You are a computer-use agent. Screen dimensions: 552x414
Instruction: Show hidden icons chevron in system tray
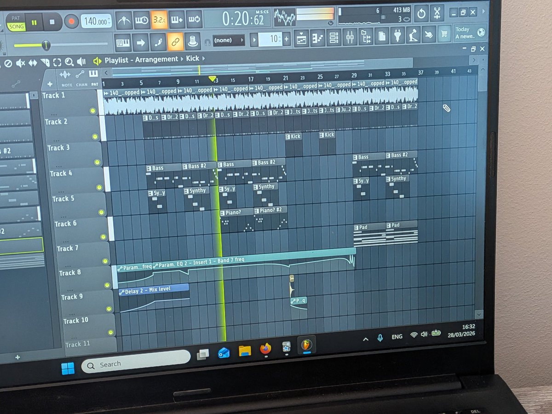coord(365,339)
